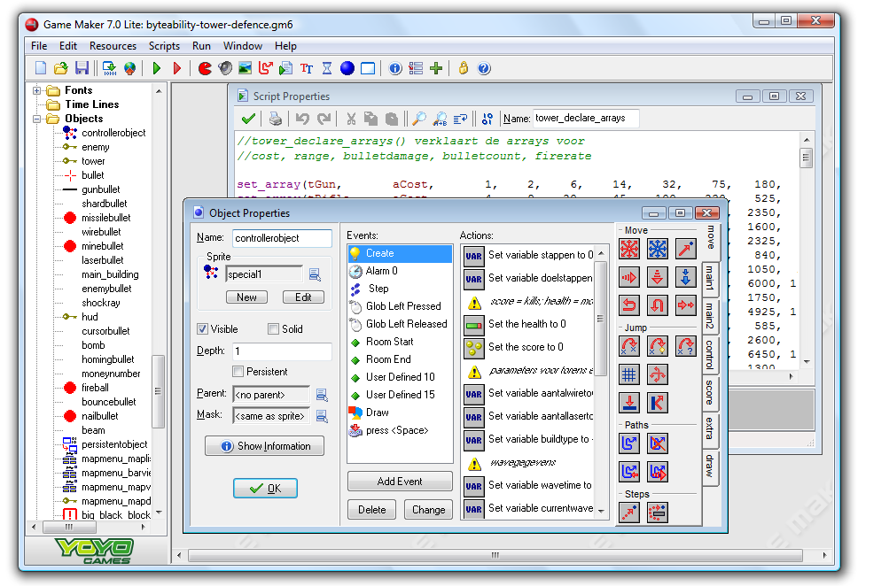Click the Change event button
The width and height of the screenshot is (889, 586).
tap(429, 510)
